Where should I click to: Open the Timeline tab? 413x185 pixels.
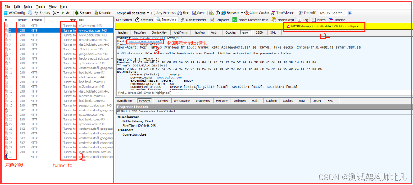point(337,20)
